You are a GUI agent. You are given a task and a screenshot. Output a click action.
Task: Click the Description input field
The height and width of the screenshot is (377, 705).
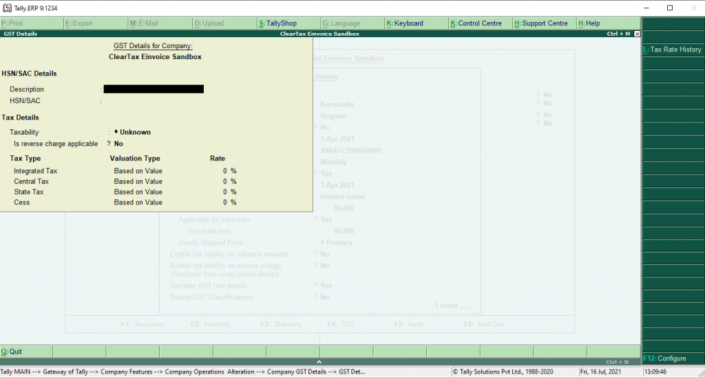pyautogui.click(x=154, y=89)
